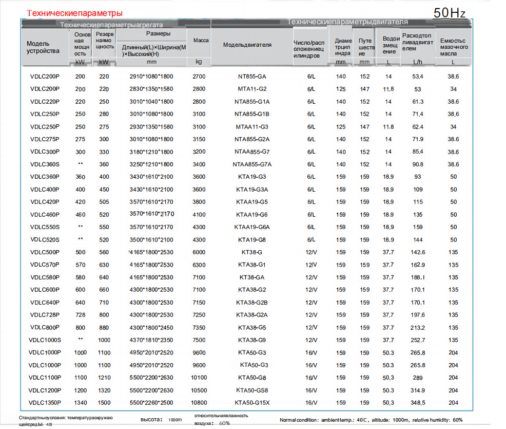Image resolution: width=506 pixels, height=429 pixels.
Task: Click the 'Размеры' column header
Action: point(158,33)
